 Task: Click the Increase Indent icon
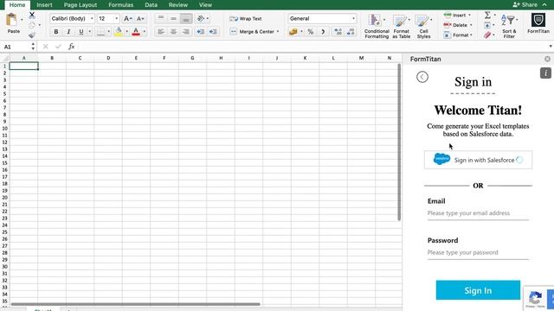213,32
